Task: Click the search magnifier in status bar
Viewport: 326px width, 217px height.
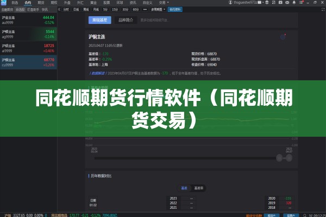Action: coord(305,215)
